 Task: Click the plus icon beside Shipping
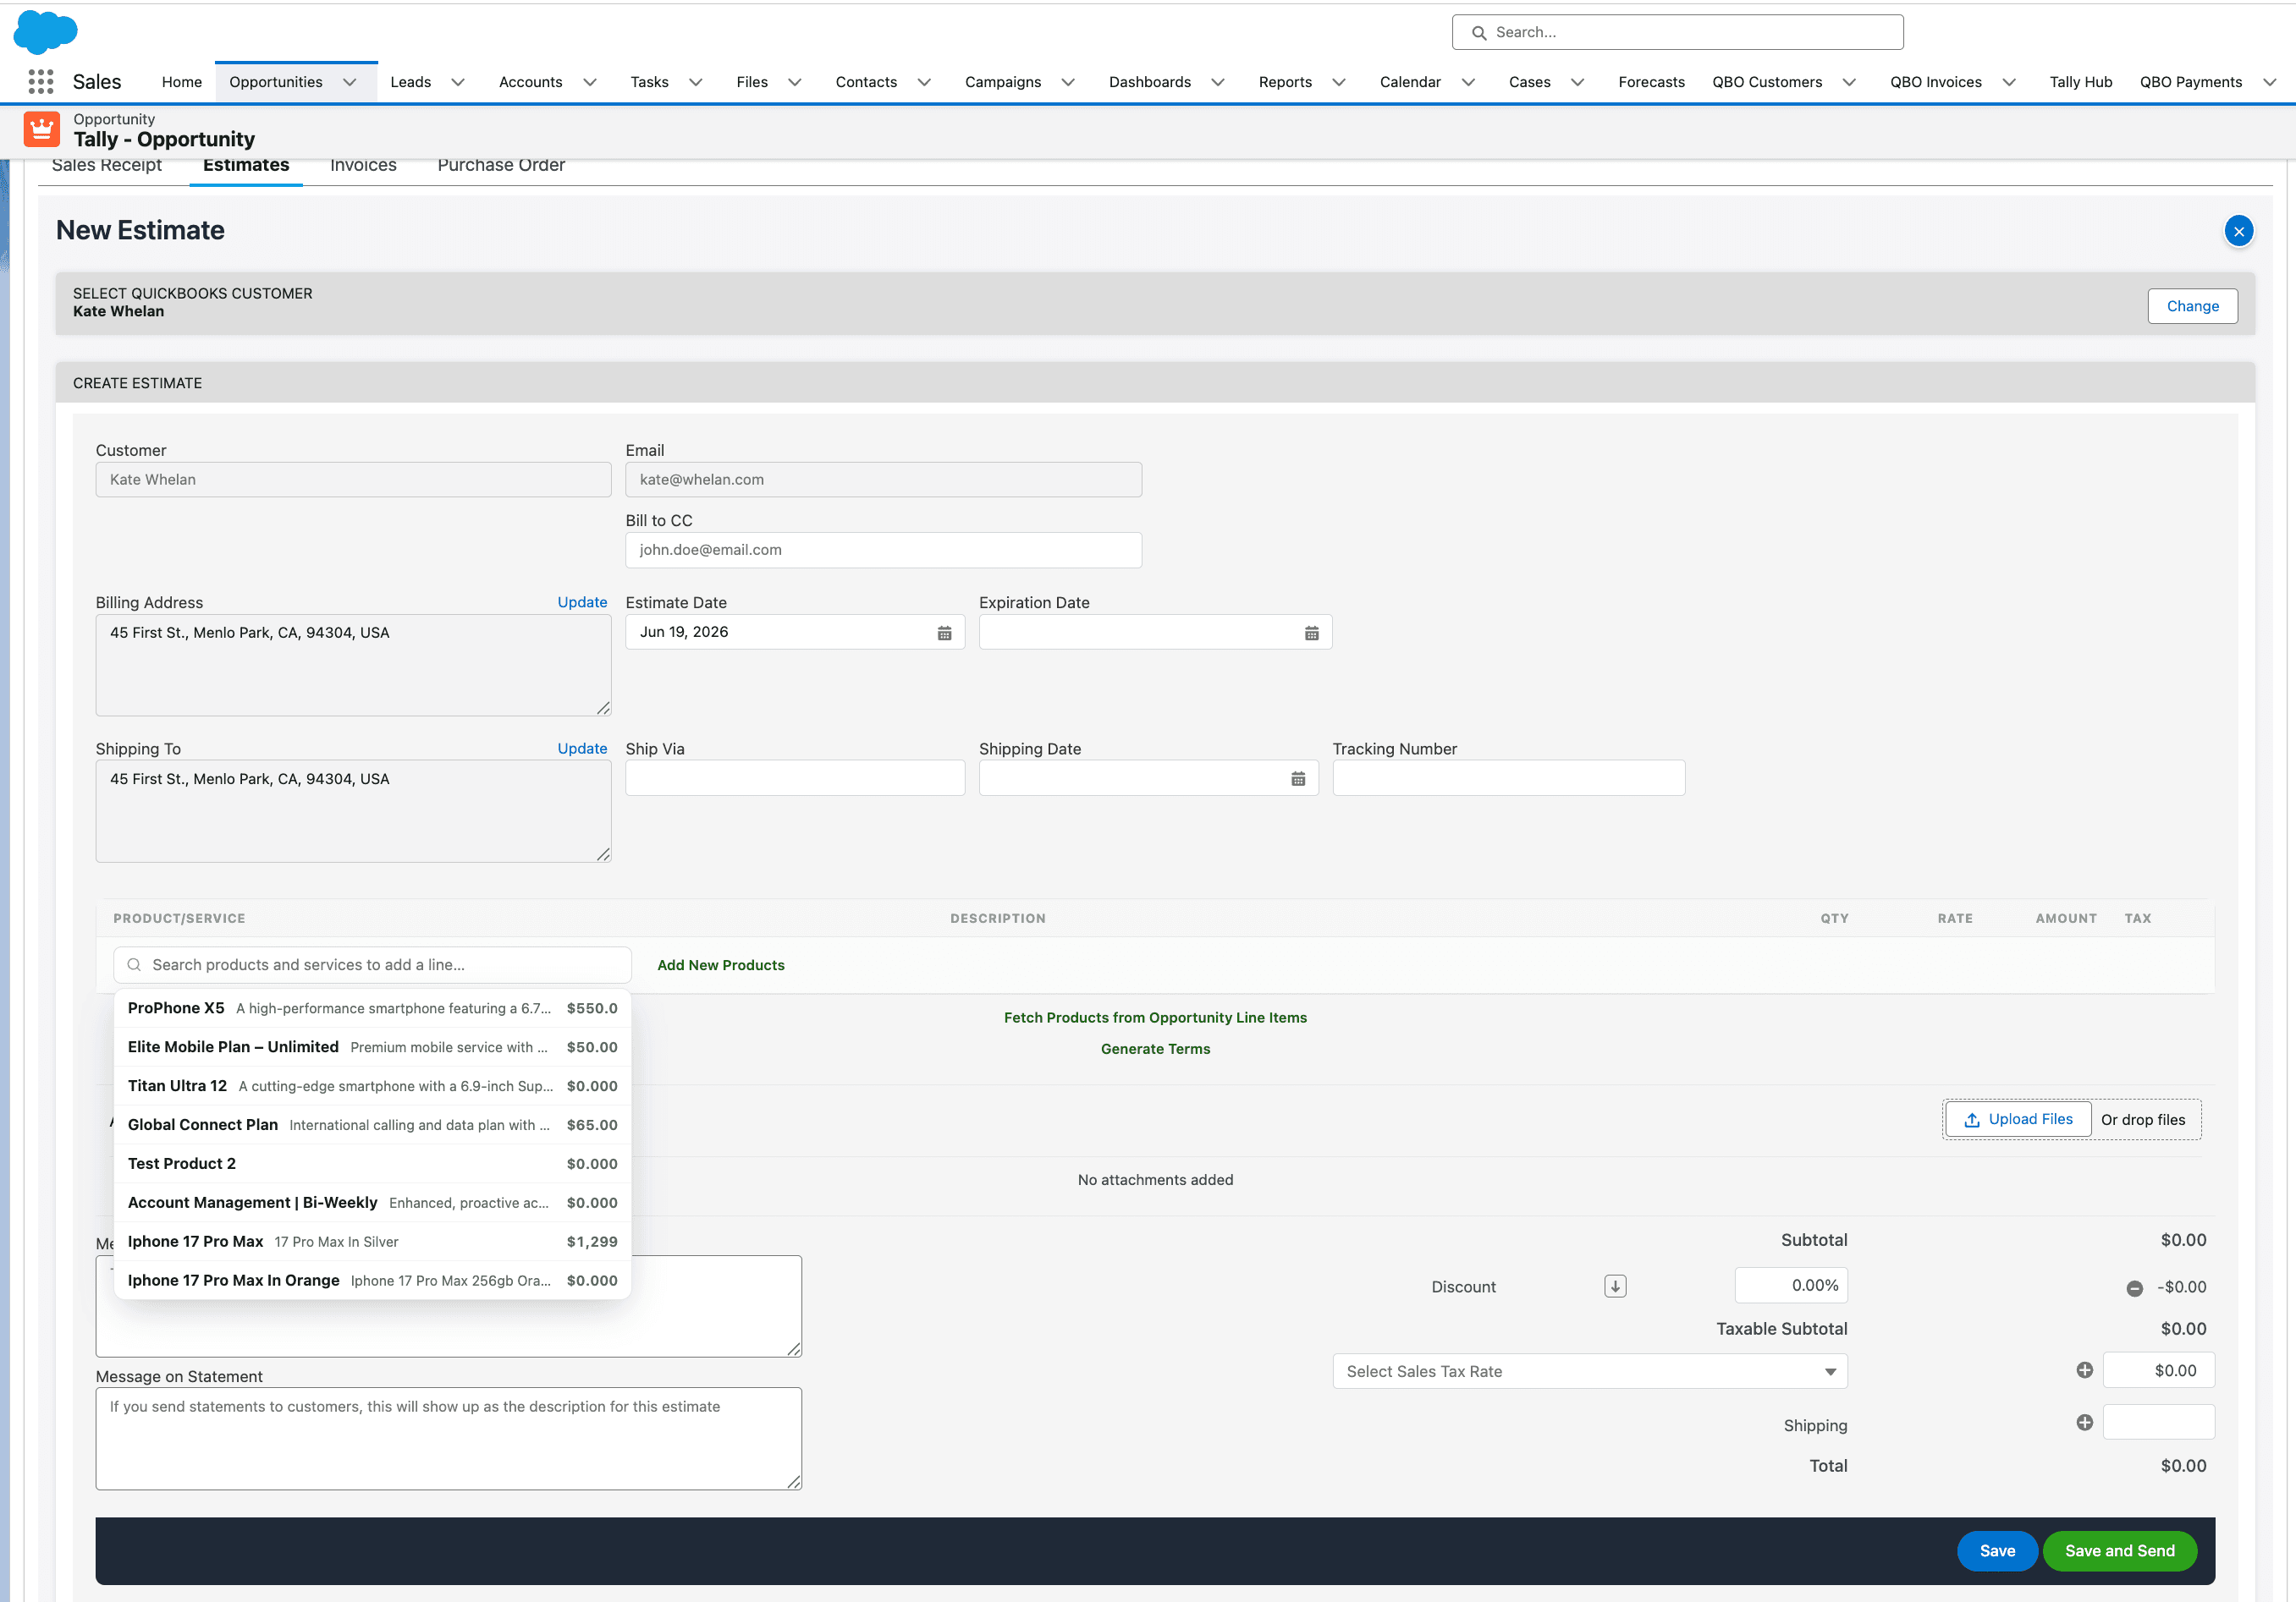point(2084,1422)
